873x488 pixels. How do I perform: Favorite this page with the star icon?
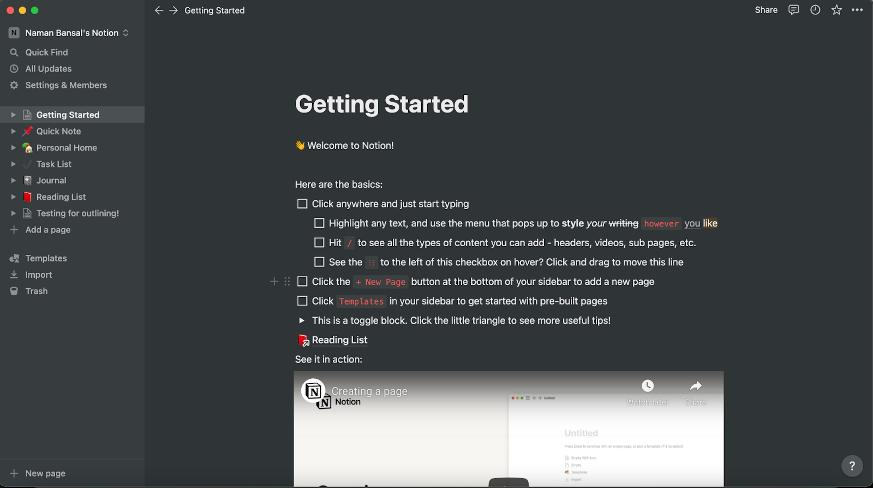pyautogui.click(x=836, y=10)
